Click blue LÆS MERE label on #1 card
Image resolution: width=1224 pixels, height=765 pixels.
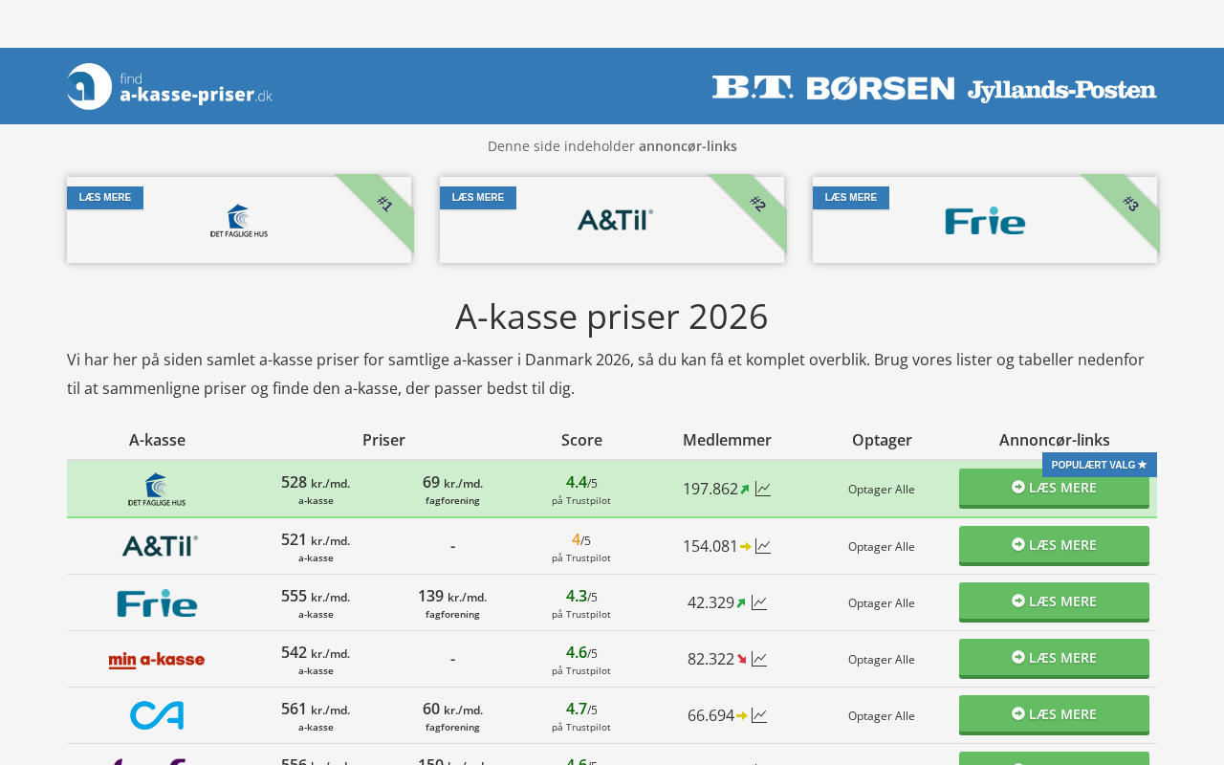pyautogui.click(x=105, y=198)
